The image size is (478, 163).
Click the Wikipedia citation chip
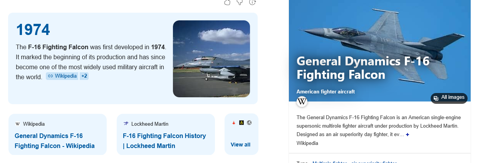(62, 76)
